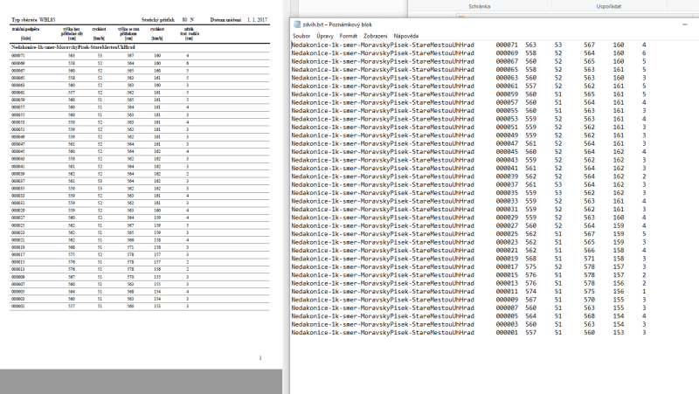Viewport: 699px width, 394px height.
Task: Click the Notepad icon in zdvih.txt title bar
Action: tap(297, 24)
